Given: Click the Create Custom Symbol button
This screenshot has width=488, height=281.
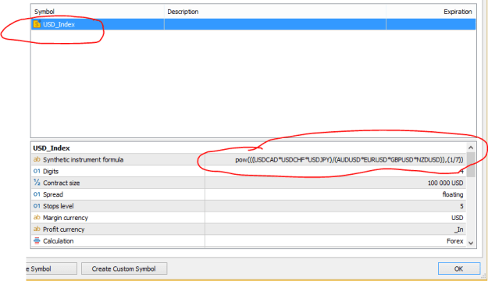Looking at the screenshot, I should pyautogui.click(x=124, y=269).
